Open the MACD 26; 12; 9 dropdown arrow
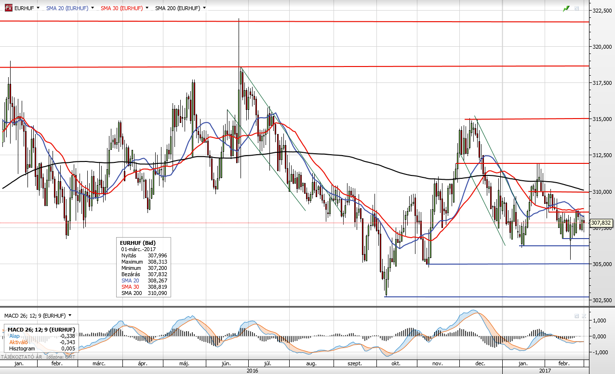 [x=70, y=316]
